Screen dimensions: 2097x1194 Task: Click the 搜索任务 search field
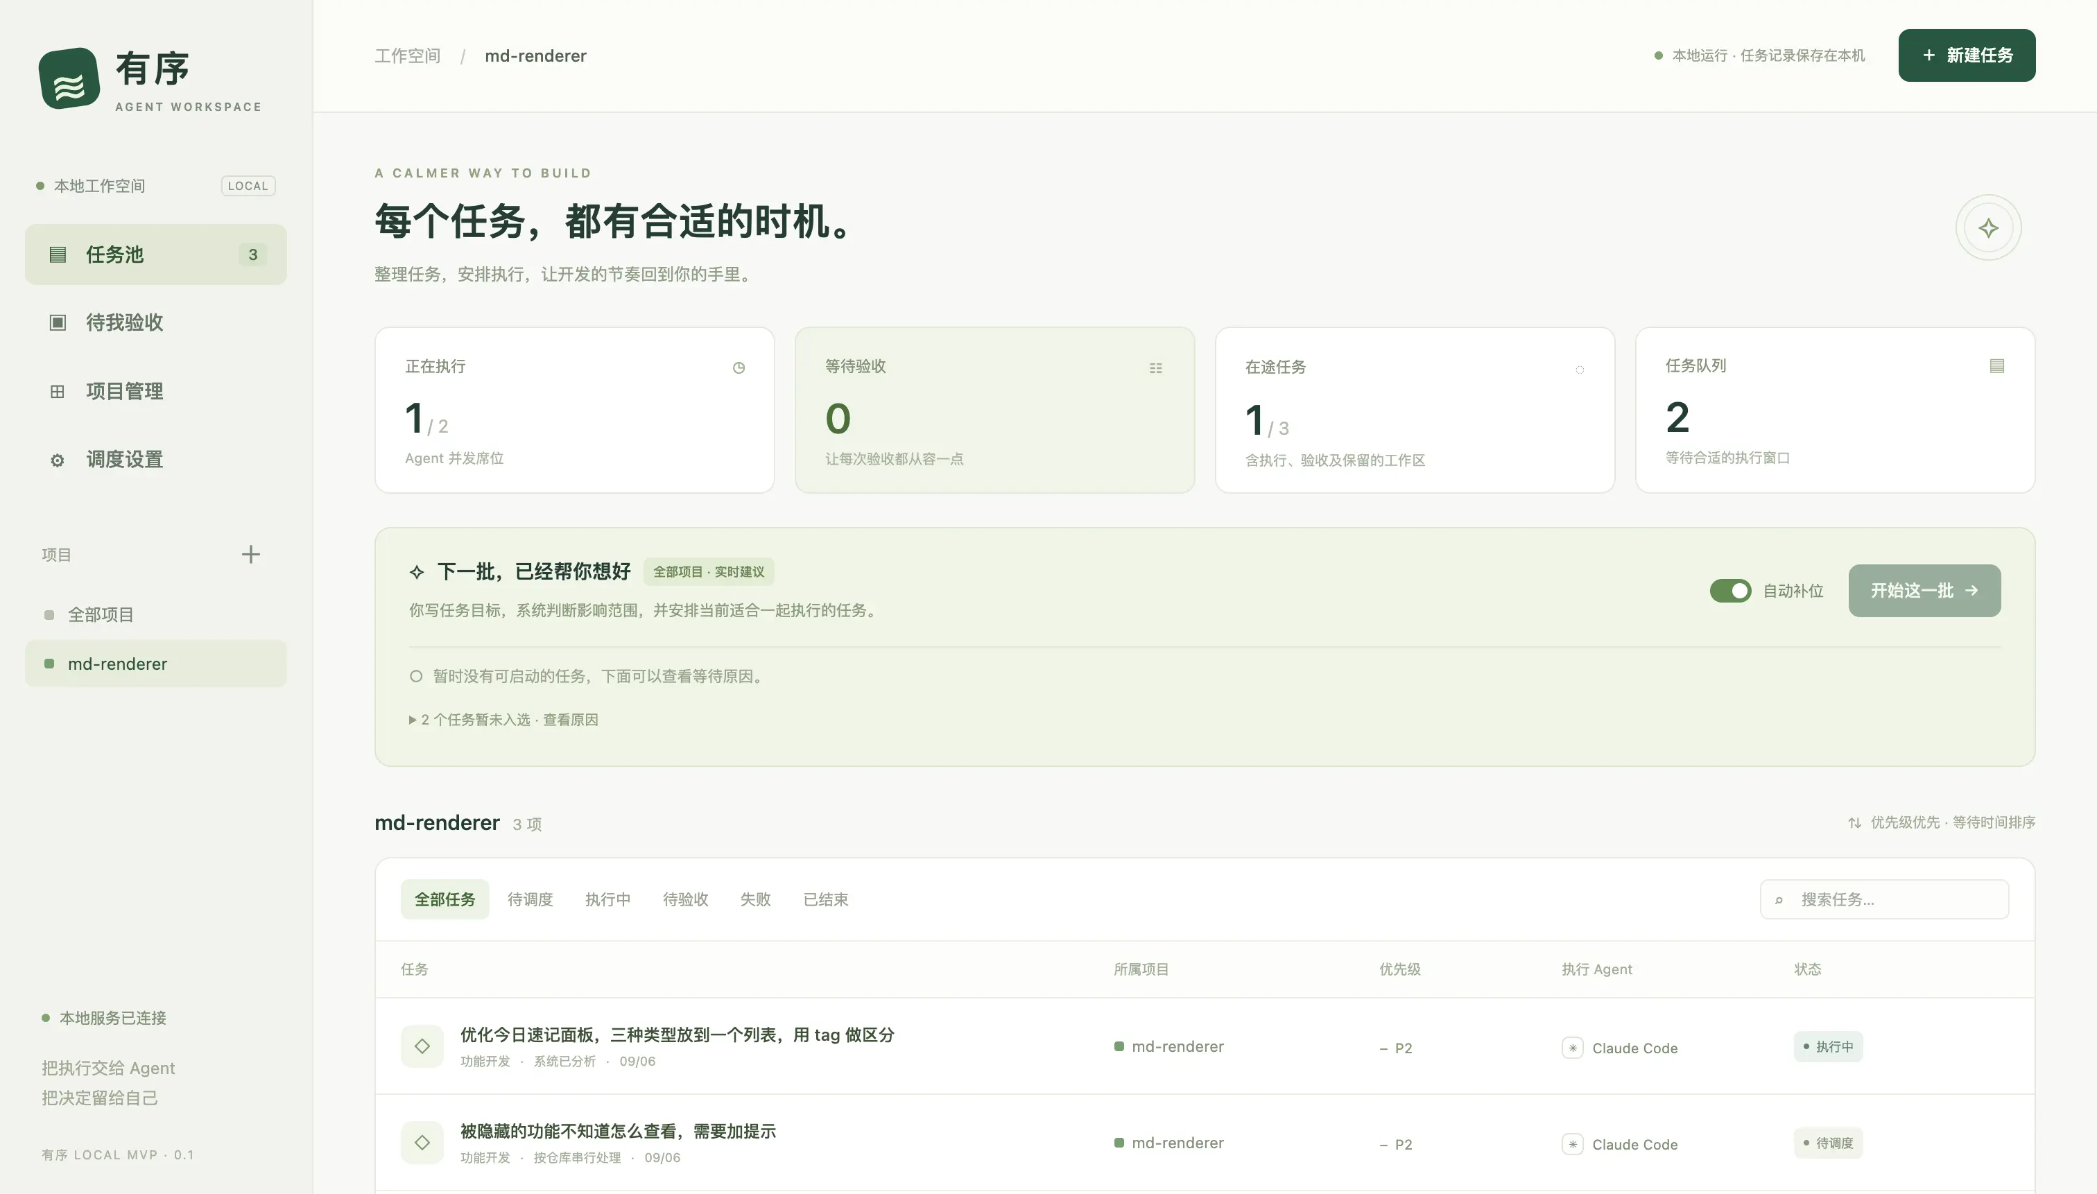(1884, 899)
